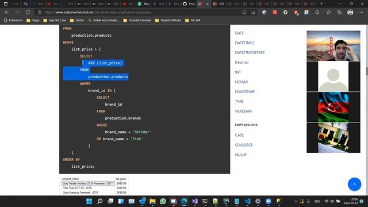The image size is (368, 207).
Task: Switch to the 'Mig' tab
Action: (144, 4)
